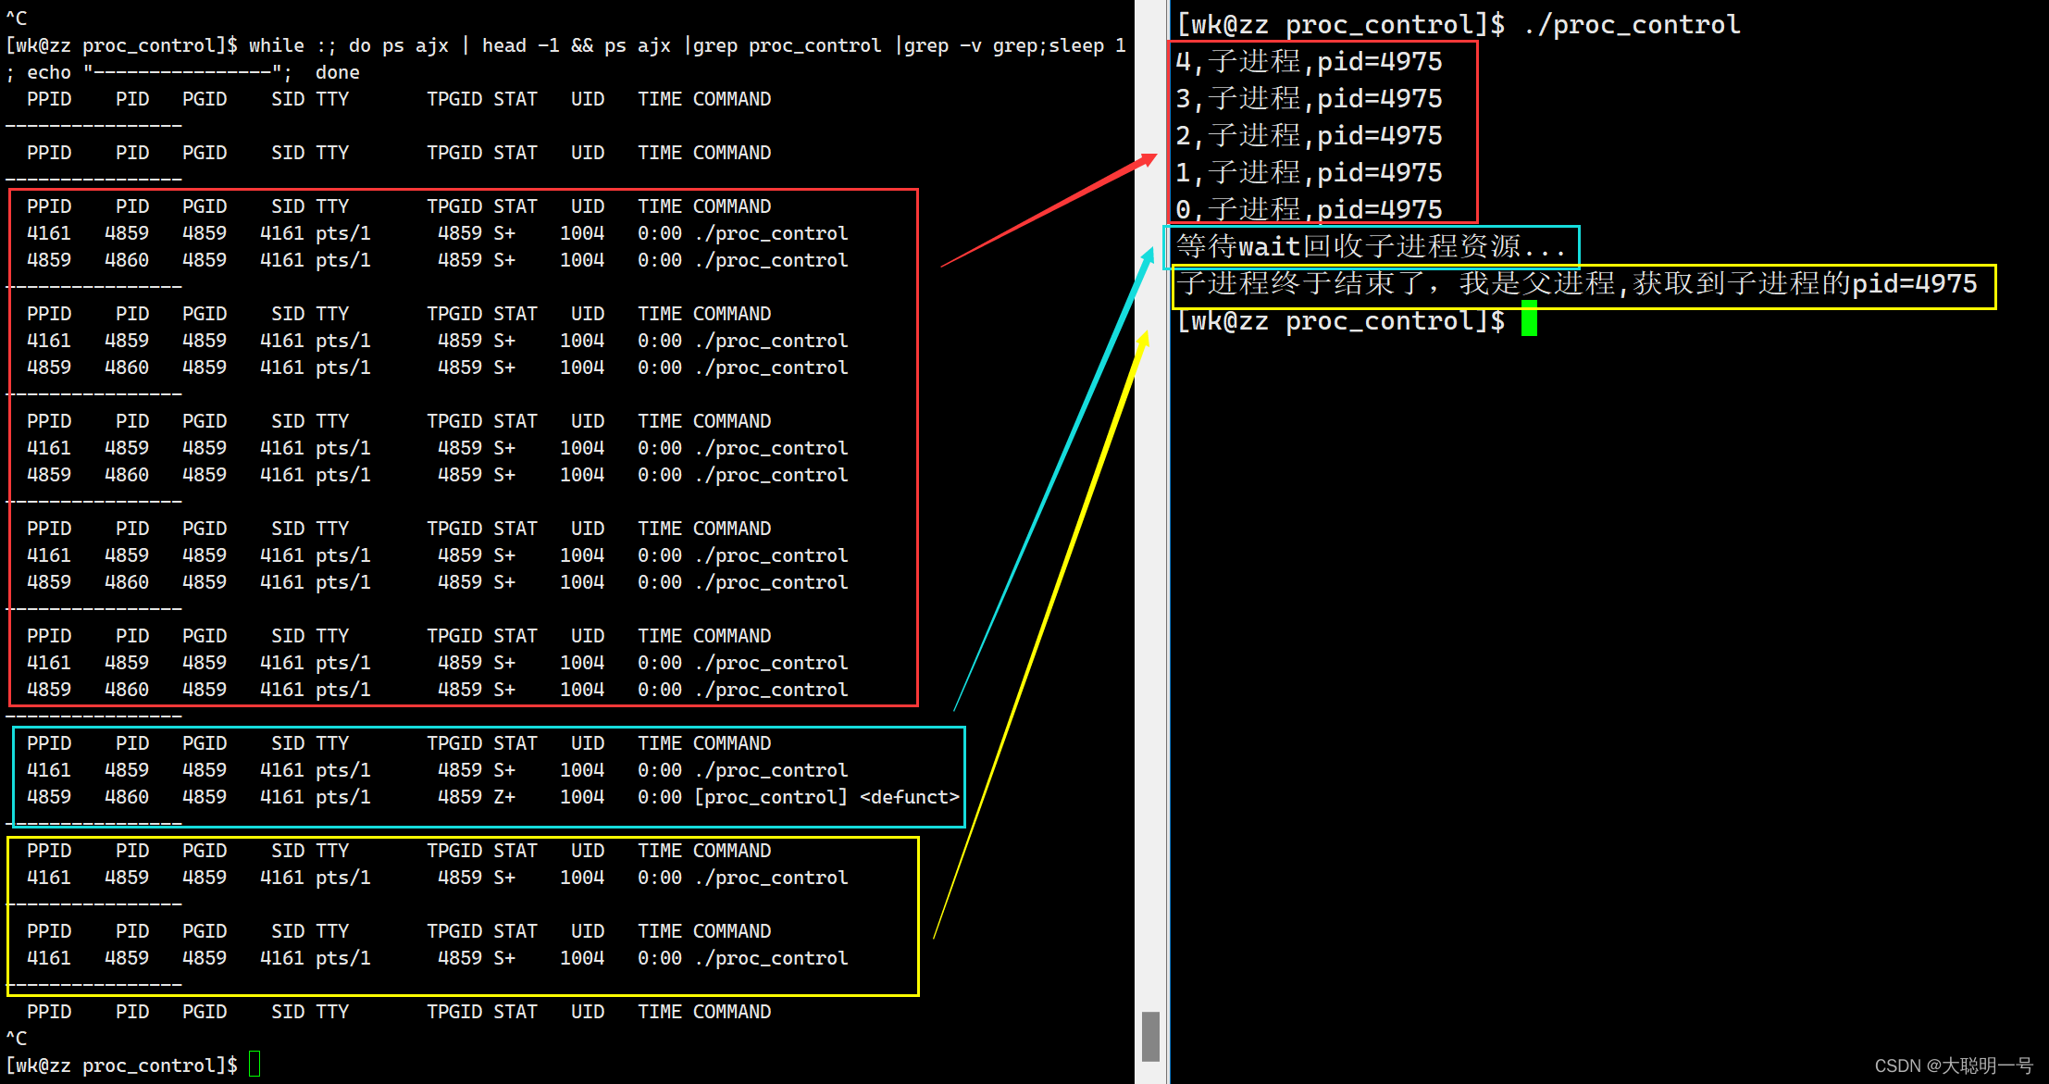Click the ^C at top-left corner
Screen dimensions: 2049x1084
coord(17,19)
